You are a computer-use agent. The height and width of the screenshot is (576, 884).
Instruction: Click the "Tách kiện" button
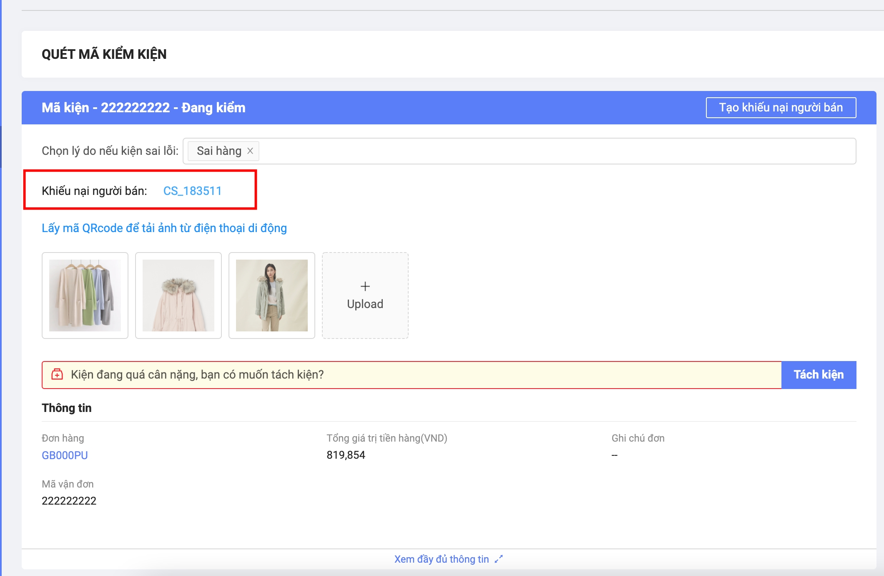pyautogui.click(x=818, y=375)
